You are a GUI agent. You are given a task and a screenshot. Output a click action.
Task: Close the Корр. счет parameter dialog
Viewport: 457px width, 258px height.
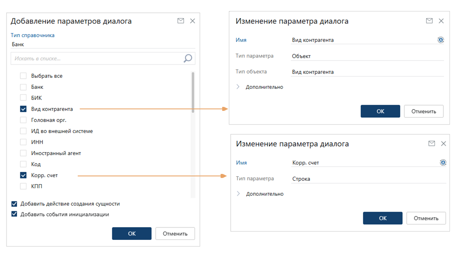[x=443, y=144]
